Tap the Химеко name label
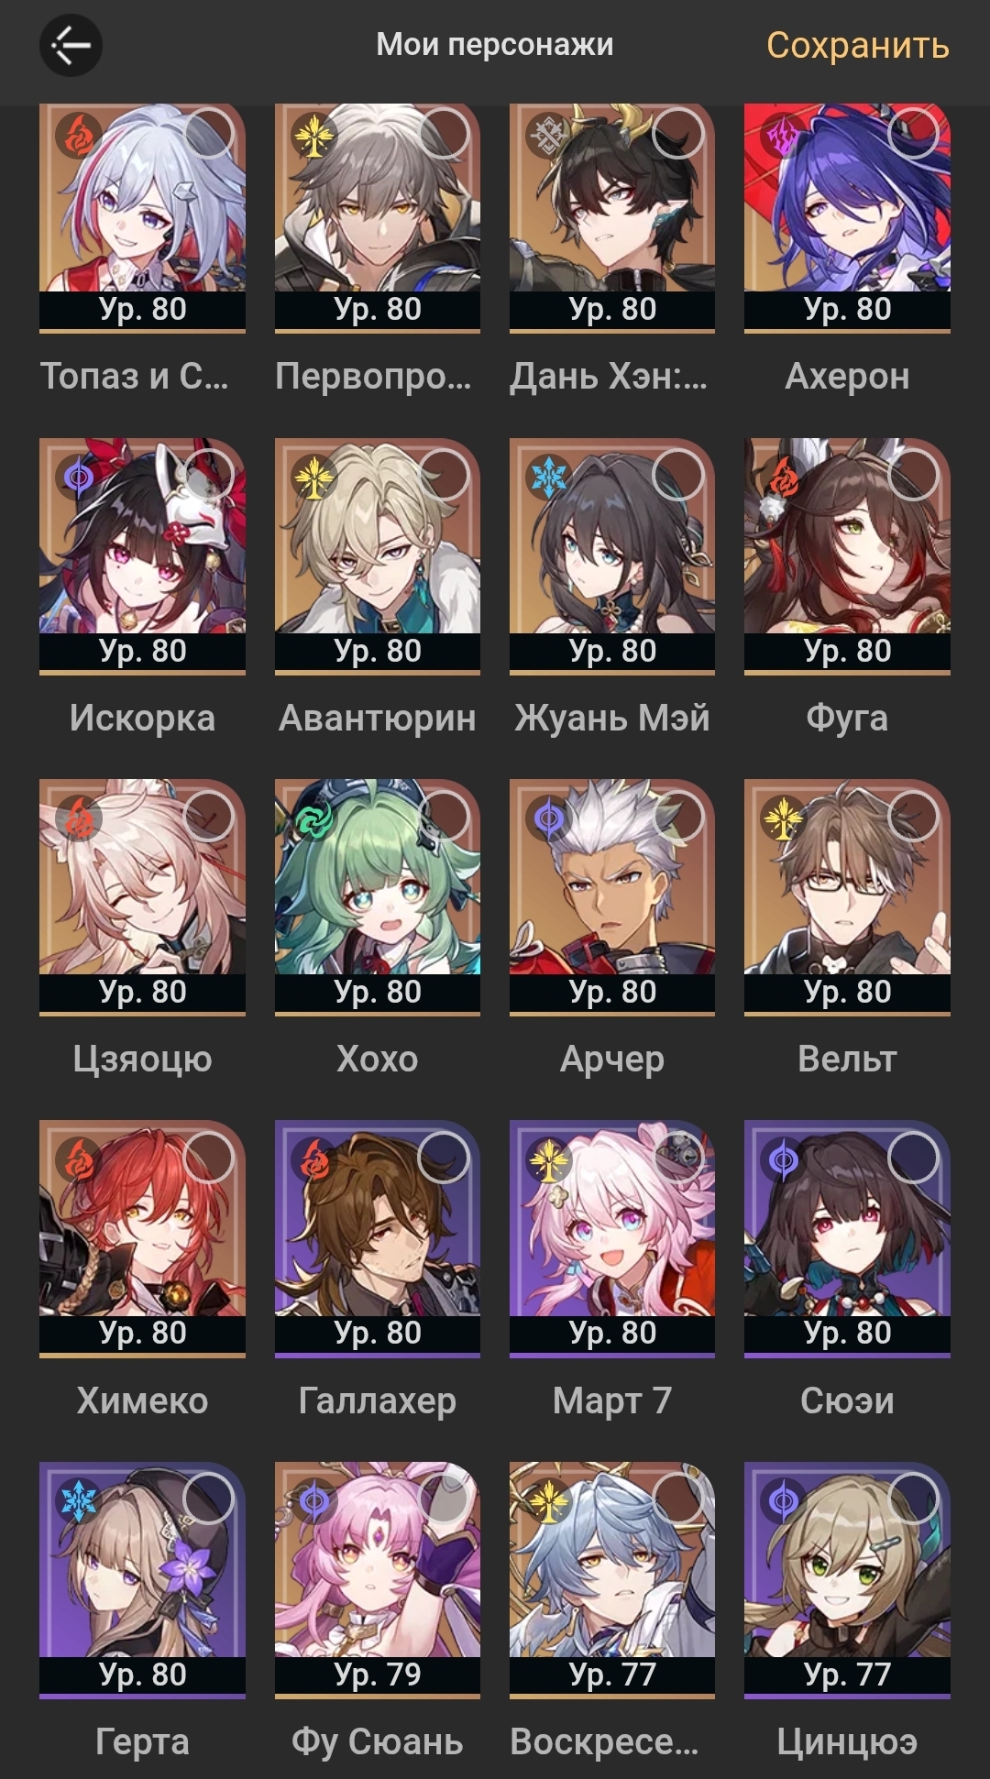The width and height of the screenshot is (990, 1779). pos(142,1400)
